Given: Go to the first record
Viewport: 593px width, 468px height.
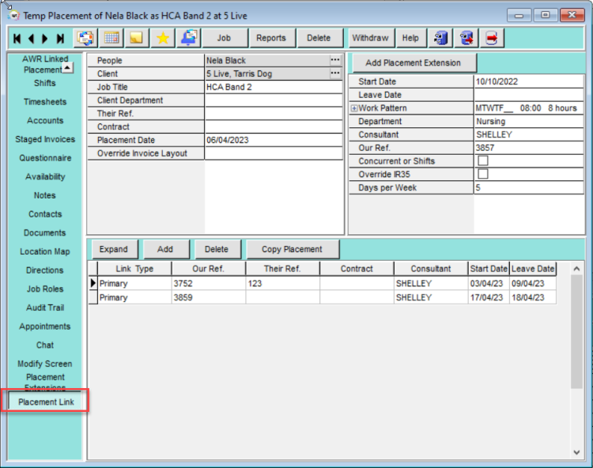Looking at the screenshot, I should 17,38.
